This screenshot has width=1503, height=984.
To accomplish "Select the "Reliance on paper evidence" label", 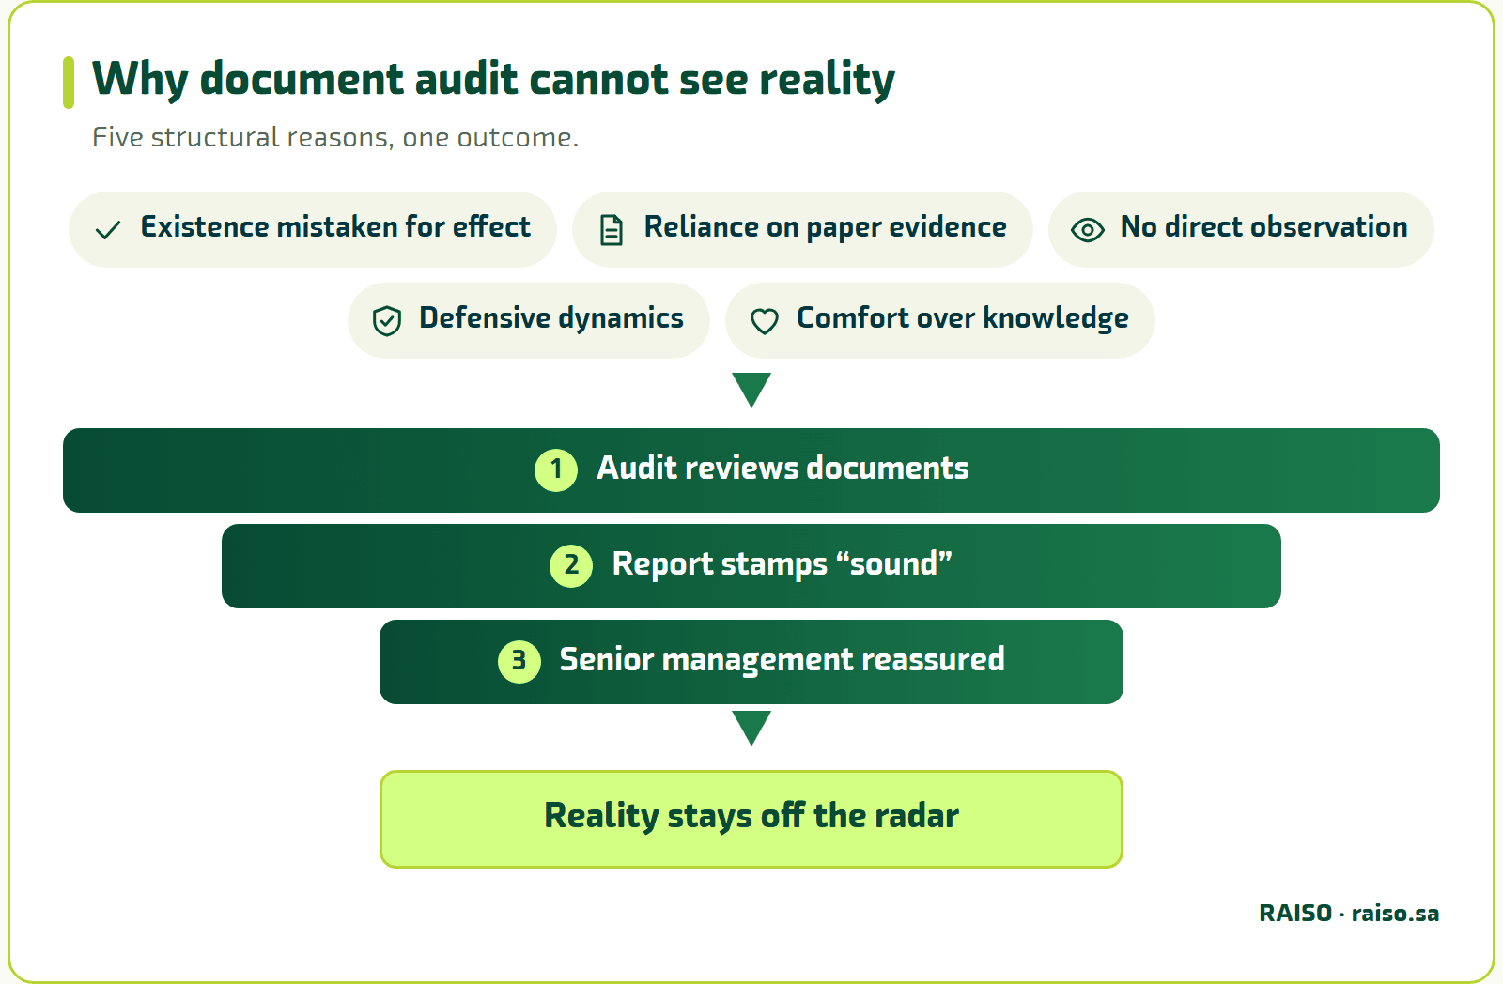I will click(x=825, y=227).
